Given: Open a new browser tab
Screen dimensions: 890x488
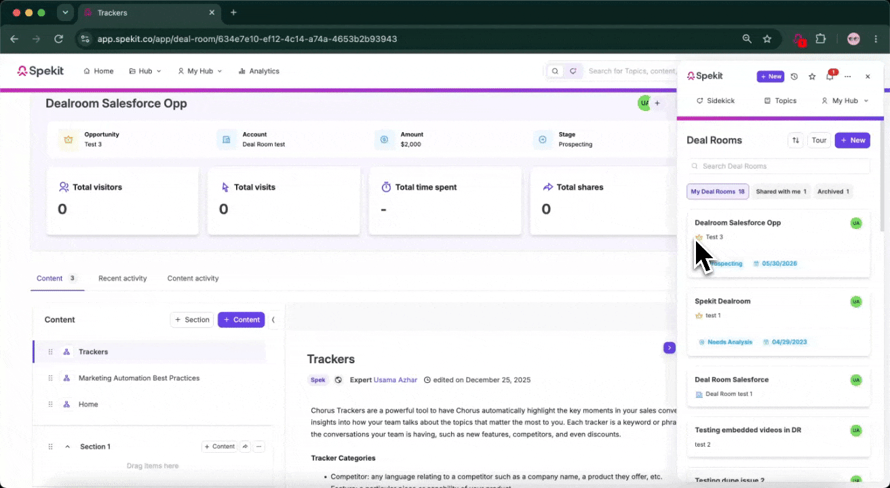Looking at the screenshot, I should [233, 12].
